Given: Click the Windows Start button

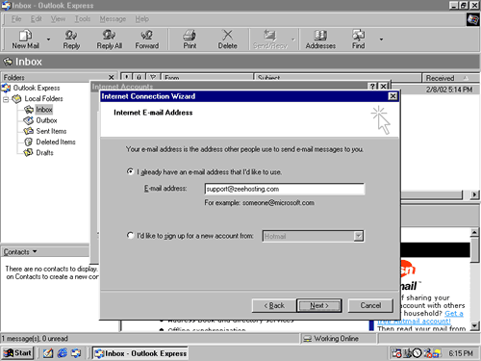Looking at the screenshot, I should tap(17, 353).
